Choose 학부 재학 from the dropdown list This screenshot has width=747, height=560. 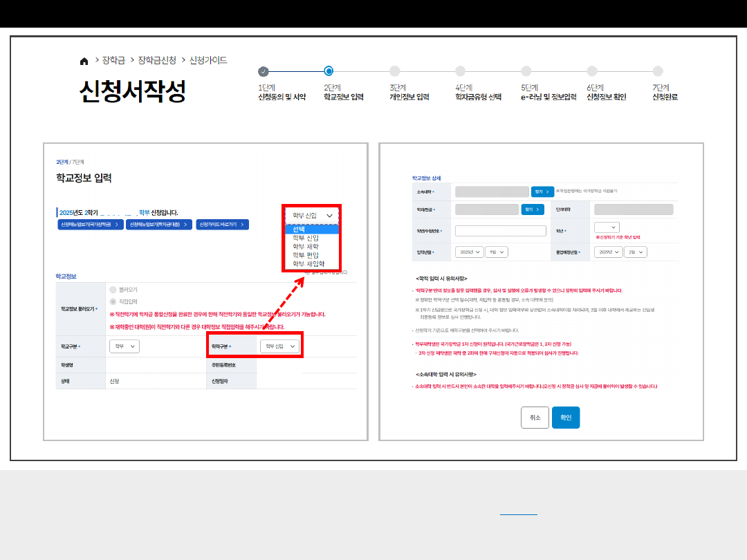306,247
